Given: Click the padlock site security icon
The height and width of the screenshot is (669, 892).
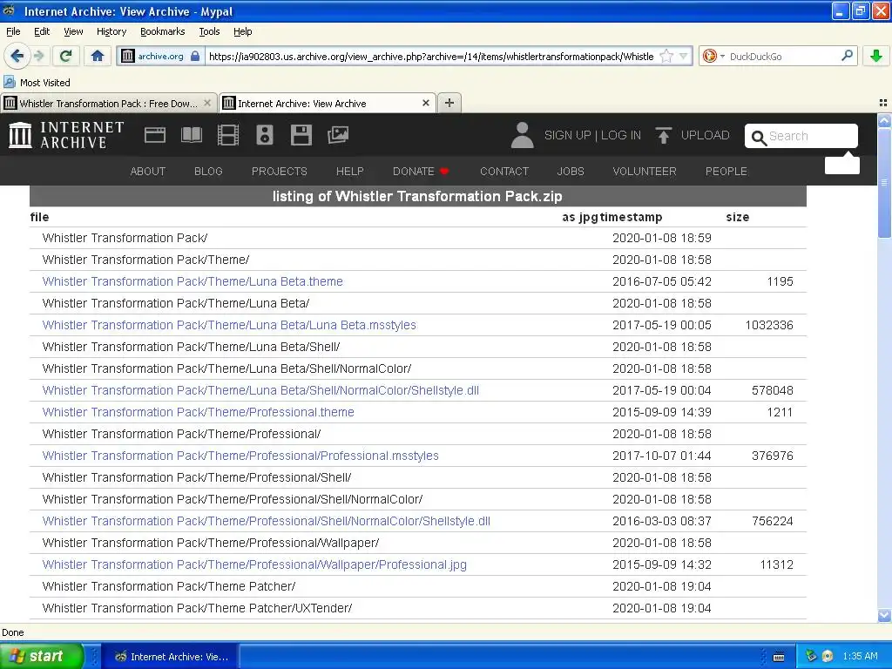Looking at the screenshot, I should tap(194, 56).
